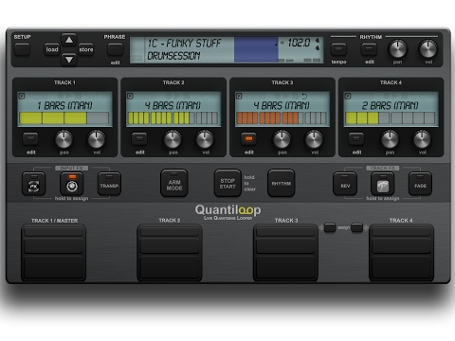
Task: Toggle the Track 1 edit button
Action: (30, 139)
